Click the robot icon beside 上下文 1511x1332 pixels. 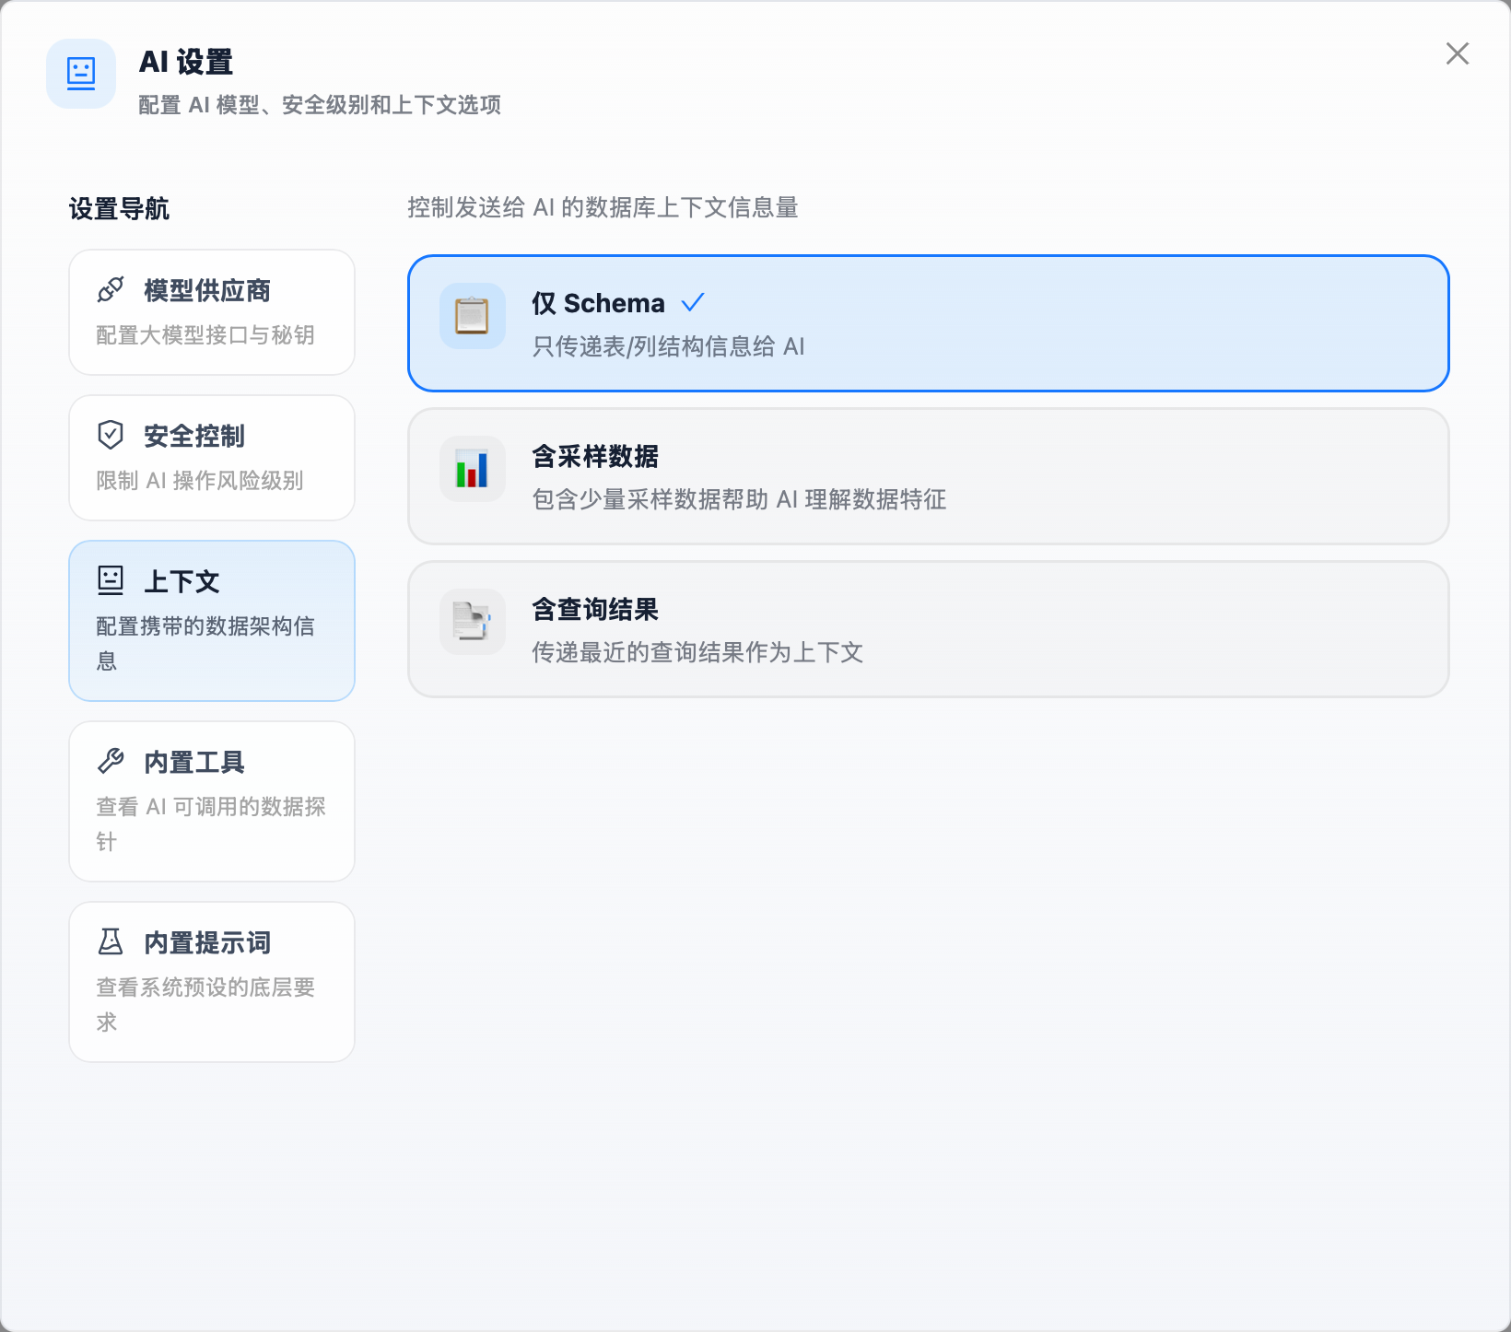pyautogui.click(x=111, y=580)
